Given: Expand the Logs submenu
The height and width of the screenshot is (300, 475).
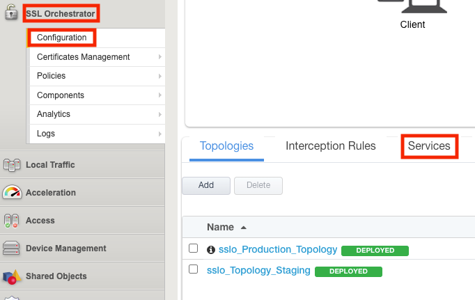Looking at the screenshot, I should point(160,134).
